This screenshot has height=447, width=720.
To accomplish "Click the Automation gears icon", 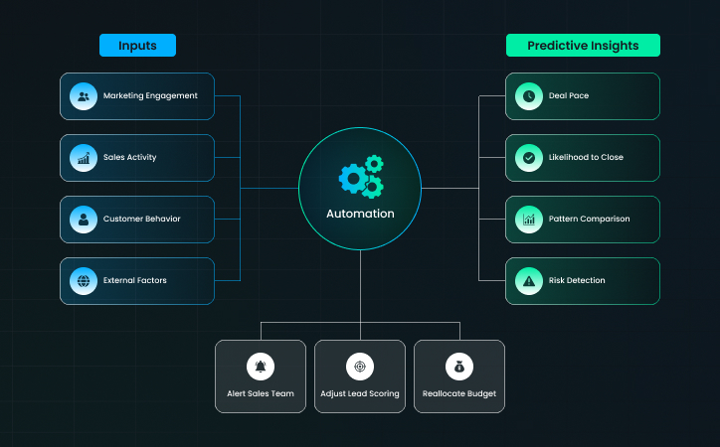I will 360,177.
